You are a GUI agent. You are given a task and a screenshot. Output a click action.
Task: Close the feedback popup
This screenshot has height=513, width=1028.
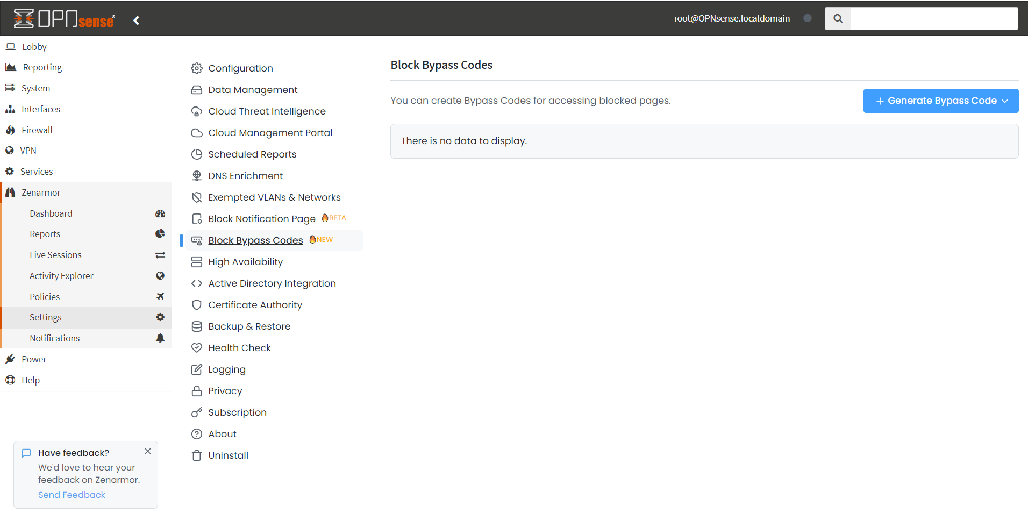pyautogui.click(x=148, y=451)
